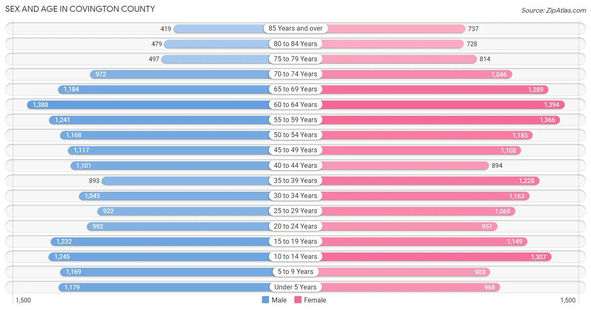591x310 pixels.
Task: Click the female bar valued 1,366
Action: tap(441, 120)
